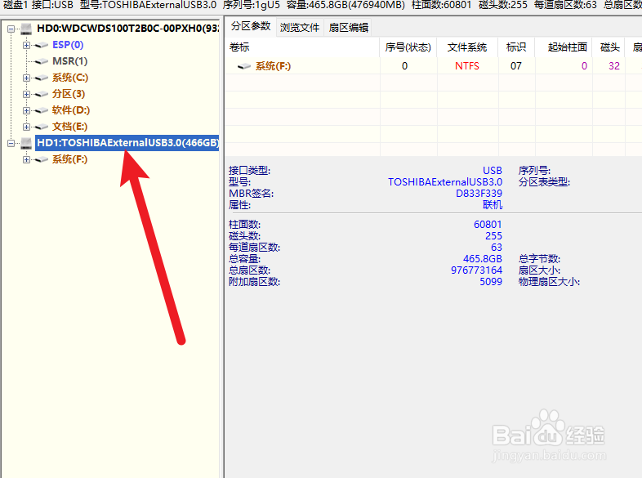Click the 卷标 column header
The height and width of the screenshot is (478, 642).
(x=302, y=47)
